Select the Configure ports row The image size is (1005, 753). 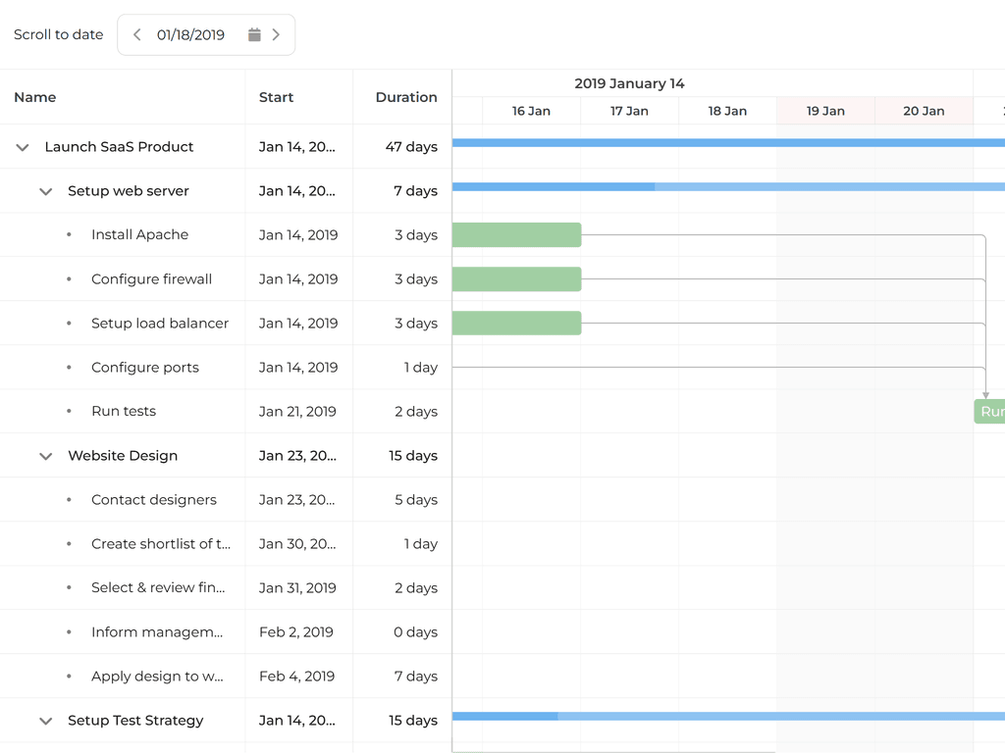[145, 368]
